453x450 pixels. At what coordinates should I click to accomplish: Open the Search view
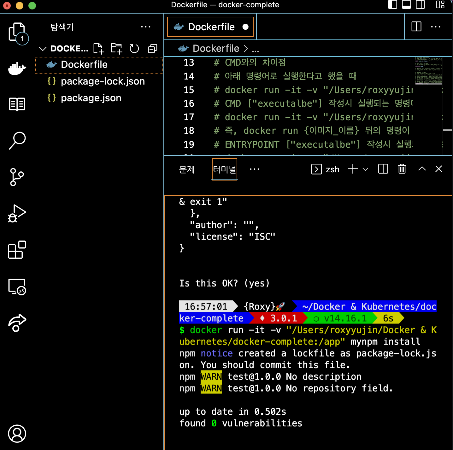(17, 140)
